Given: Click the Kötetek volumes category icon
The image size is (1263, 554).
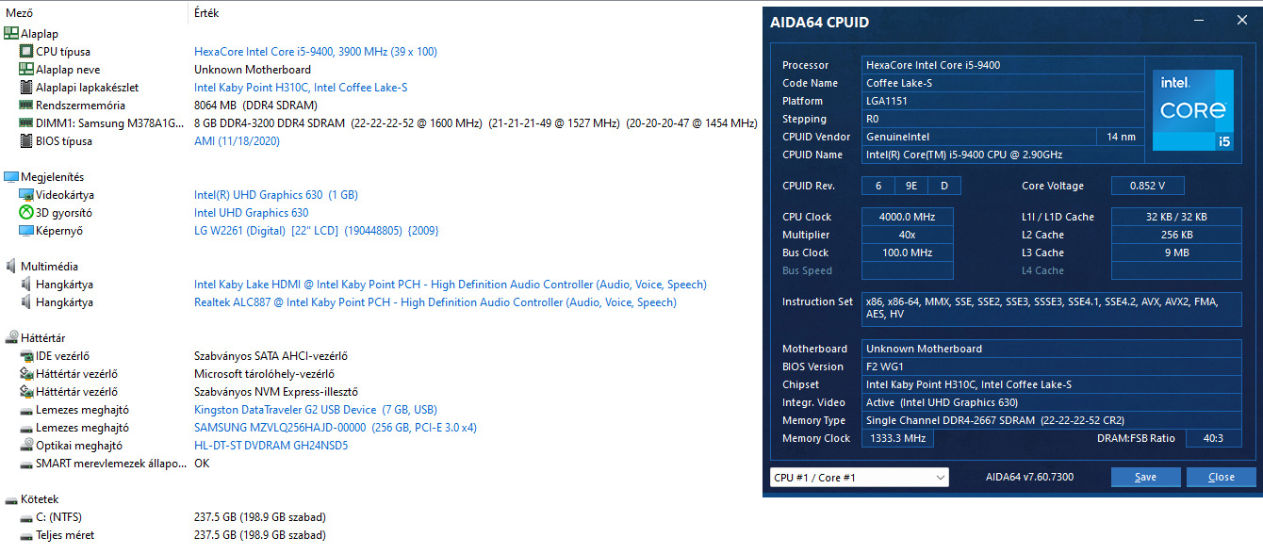Looking at the screenshot, I should click(x=11, y=499).
